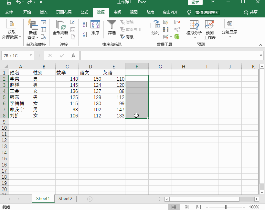Image resolution: width=265 pixels, height=210 pixels.
Task: Open the File (文件) tab
Action: 9,12
